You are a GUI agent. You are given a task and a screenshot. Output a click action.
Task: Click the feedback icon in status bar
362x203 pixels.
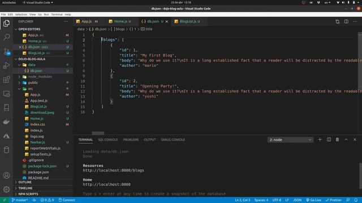(x=348, y=200)
